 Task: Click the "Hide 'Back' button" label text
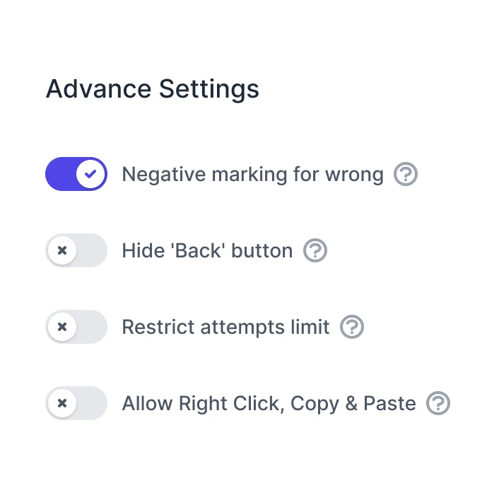point(207,250)
